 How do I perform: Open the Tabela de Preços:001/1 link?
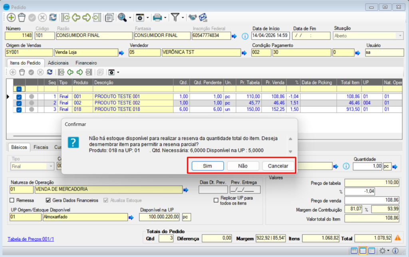pyautogui.click(x=31, y=239)
